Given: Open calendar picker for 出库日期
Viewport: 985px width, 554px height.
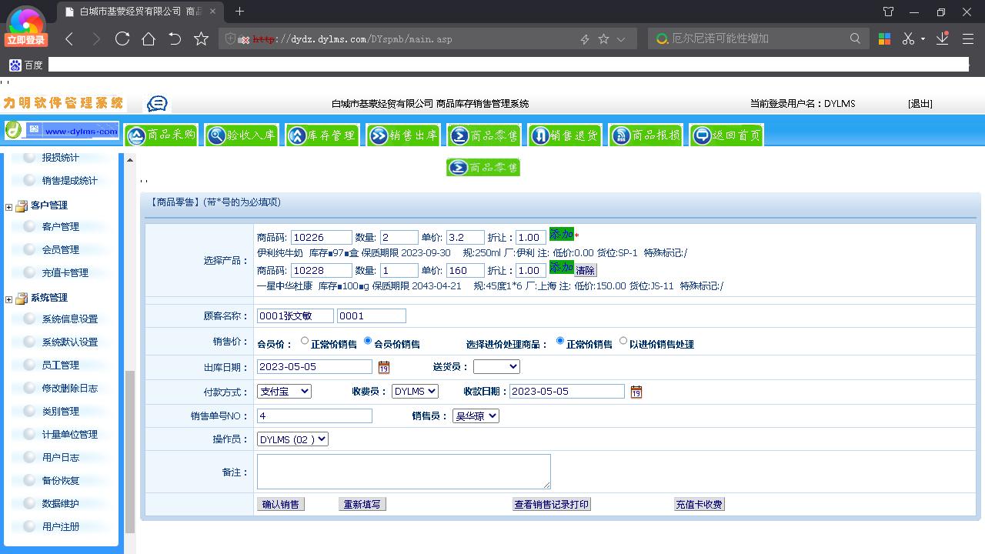Looking at the screenshot, I should (x=384, y=368).
